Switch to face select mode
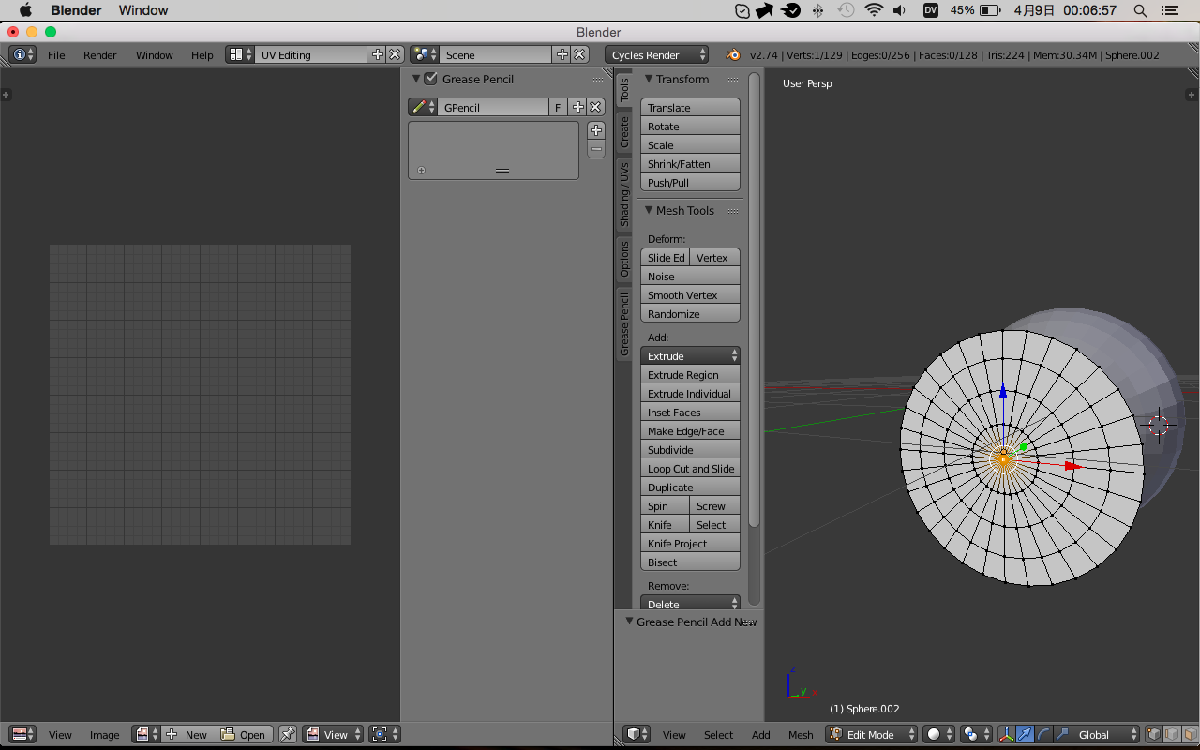Image resolution: width=1200 pixels, height=750 pixels. (x=1189, y=734)
